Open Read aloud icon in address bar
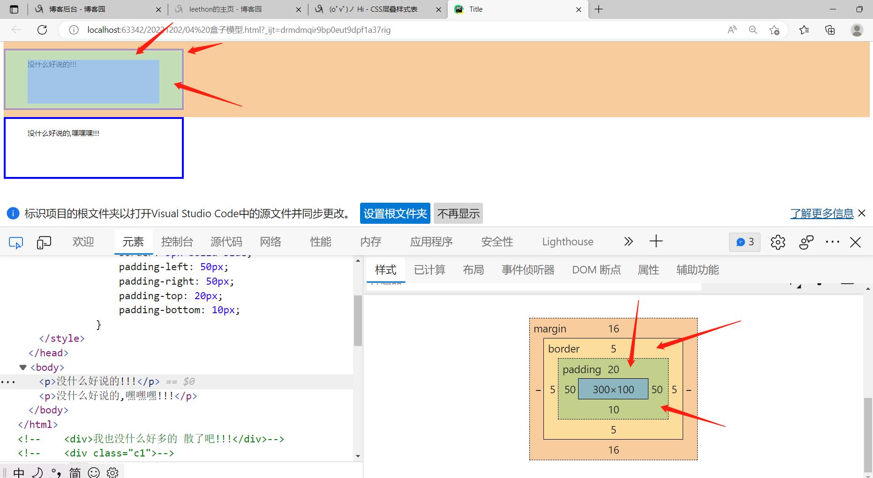 pos(732,30)
